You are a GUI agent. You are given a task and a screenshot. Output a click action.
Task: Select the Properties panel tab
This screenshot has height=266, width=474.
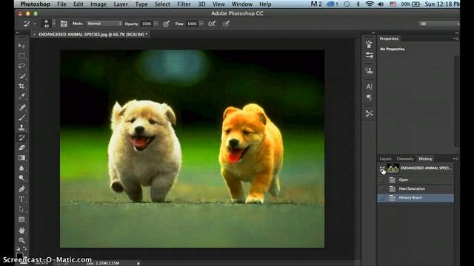click(389, 38)
